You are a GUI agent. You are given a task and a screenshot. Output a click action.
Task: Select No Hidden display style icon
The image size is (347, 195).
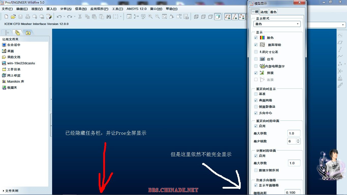point(210,17)
